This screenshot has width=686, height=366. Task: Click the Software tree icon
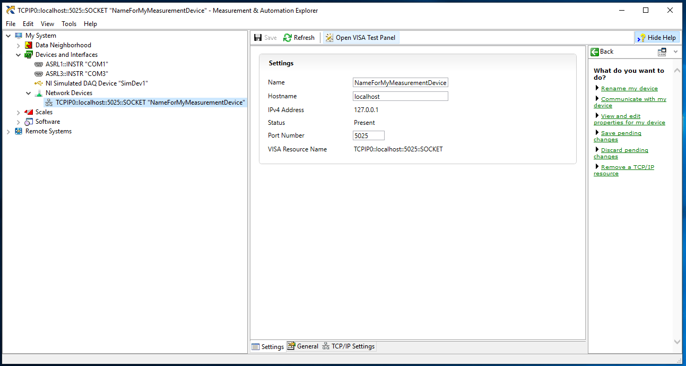[x=29, y=122]
